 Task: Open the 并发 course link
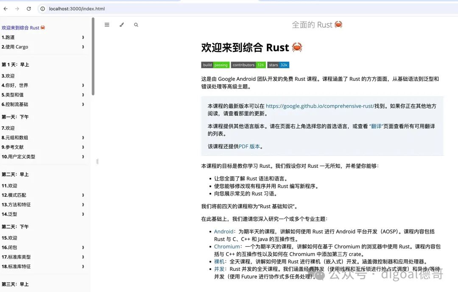219,269
